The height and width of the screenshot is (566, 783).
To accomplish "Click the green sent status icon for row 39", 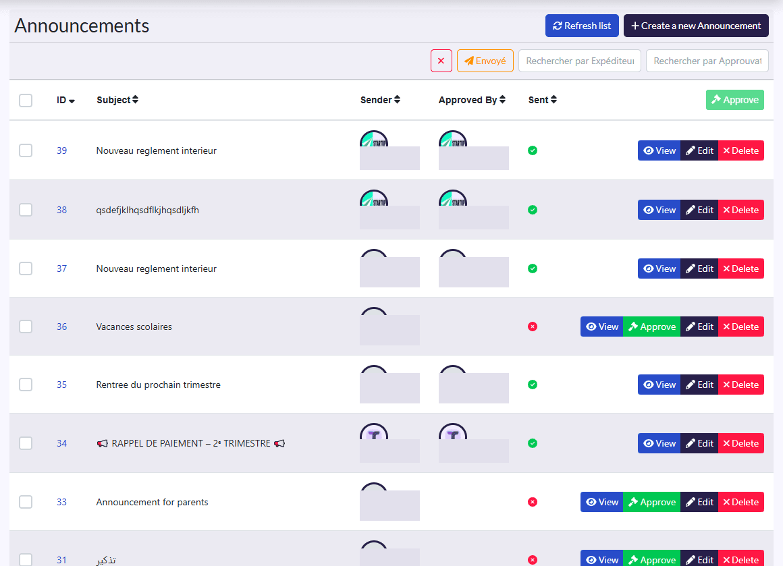I will 533,150.
